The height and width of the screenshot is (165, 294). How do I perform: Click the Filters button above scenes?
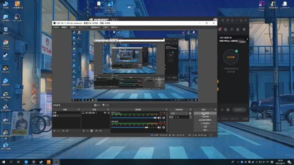[x=106, y=105]
